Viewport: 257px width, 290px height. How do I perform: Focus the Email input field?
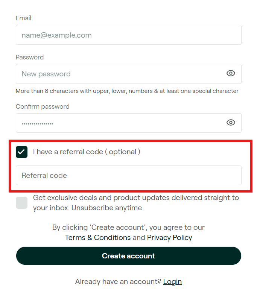(x=128, y=35)
